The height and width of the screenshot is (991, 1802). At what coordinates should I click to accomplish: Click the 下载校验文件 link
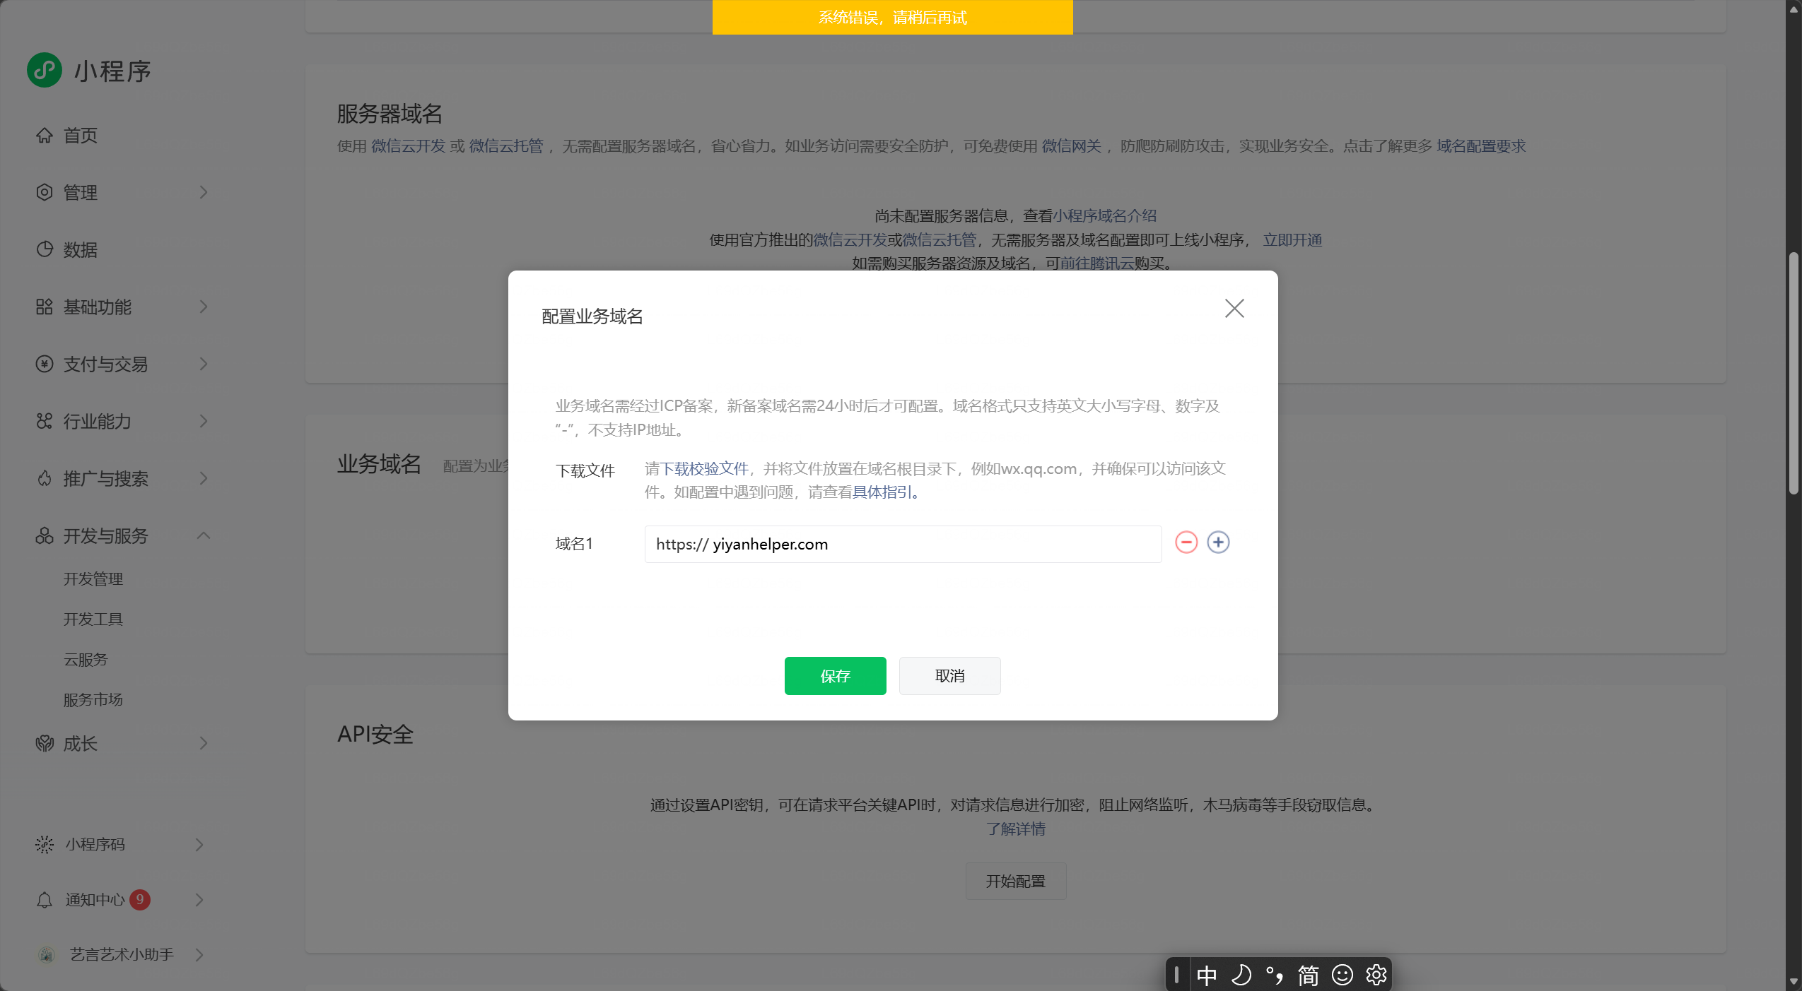coord(703,468)
